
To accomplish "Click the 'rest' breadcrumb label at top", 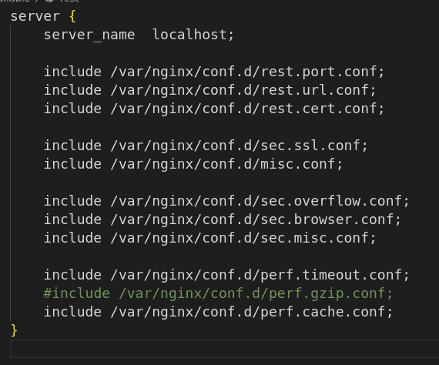I will tap(69, 1).
